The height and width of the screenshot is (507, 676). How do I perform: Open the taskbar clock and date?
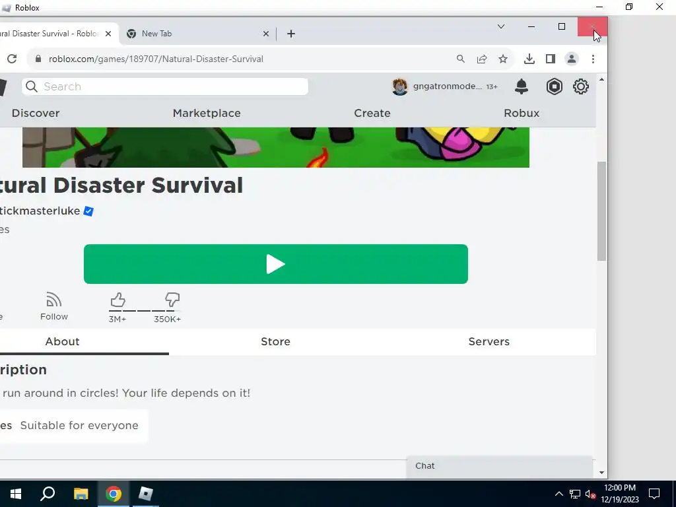[x=620, y=494]
